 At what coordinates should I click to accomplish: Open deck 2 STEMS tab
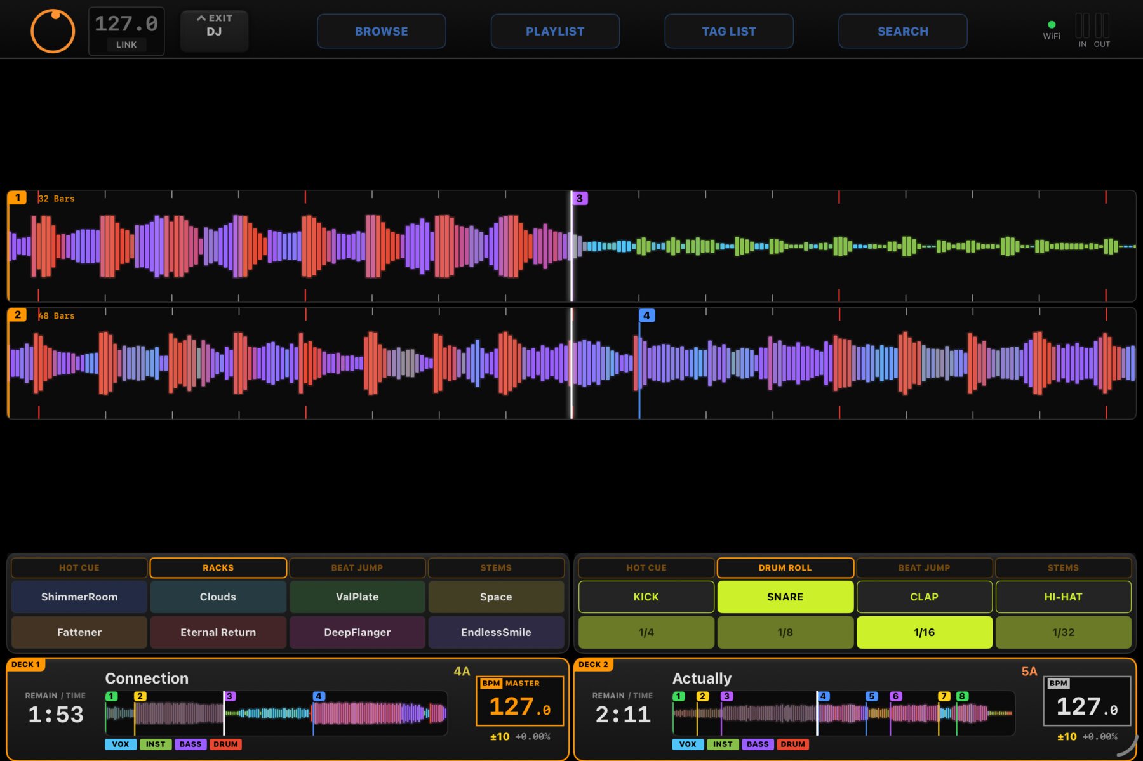pos(1063,567)
